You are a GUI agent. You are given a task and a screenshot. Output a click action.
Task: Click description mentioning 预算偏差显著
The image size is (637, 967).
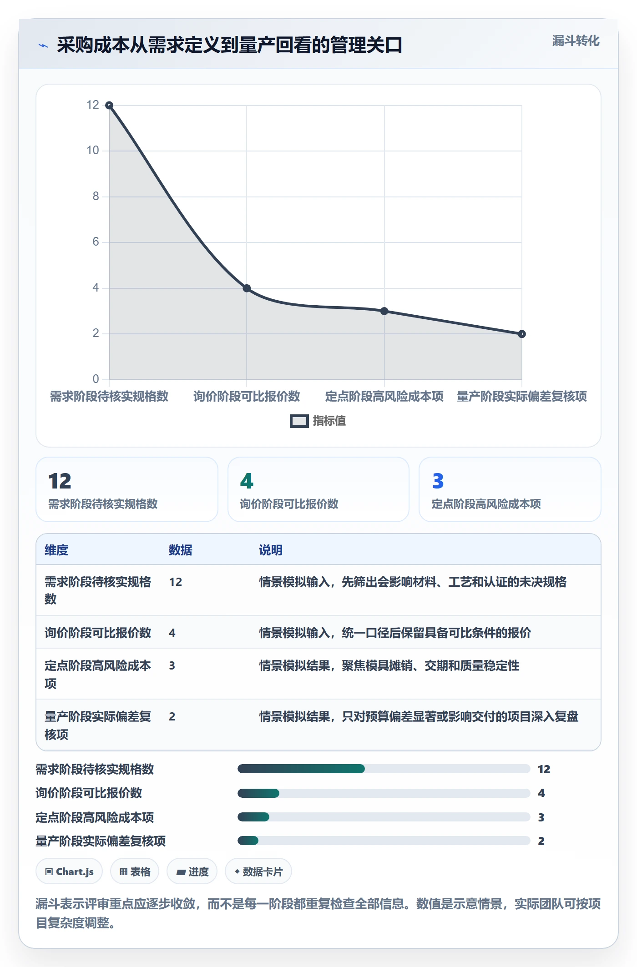tap(419, 716)
